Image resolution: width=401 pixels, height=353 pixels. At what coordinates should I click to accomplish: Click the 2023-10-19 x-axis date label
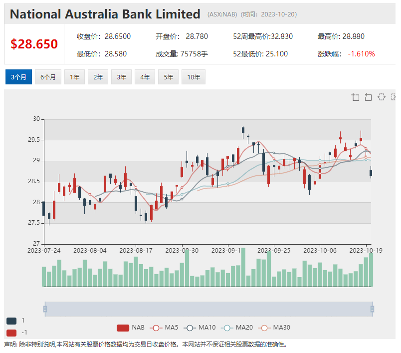(366, 250)
